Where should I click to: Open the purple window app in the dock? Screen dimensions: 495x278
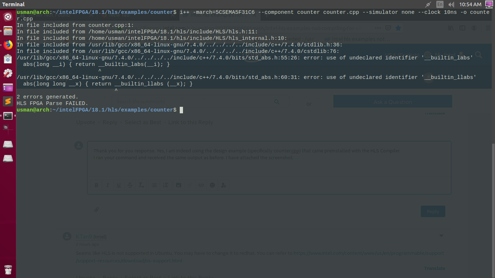pos(8,88)
